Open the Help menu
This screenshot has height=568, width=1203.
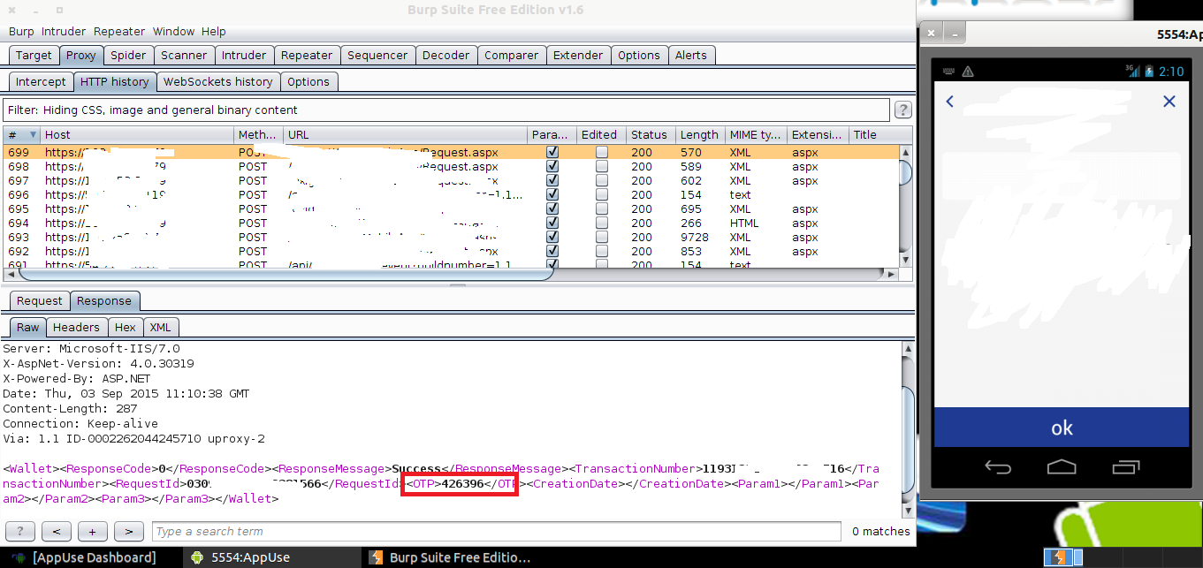[x=213, y=31]
